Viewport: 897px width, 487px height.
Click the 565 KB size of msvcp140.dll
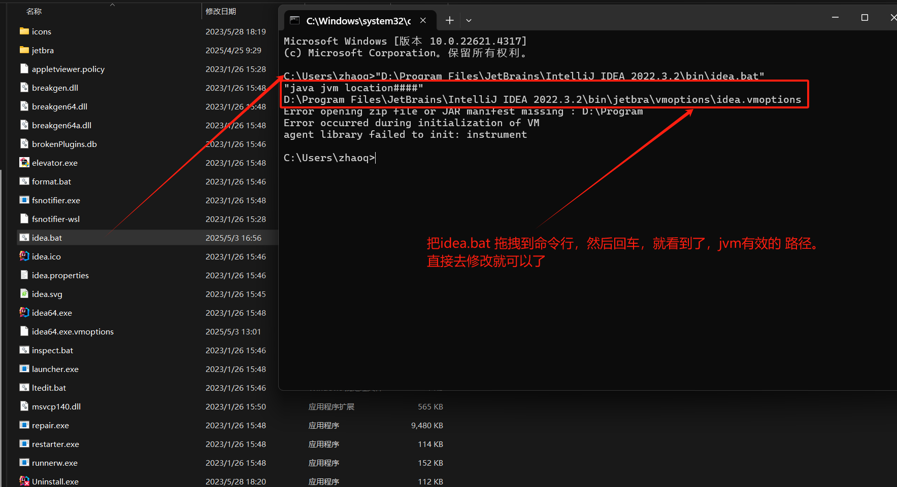coord(430,406)
